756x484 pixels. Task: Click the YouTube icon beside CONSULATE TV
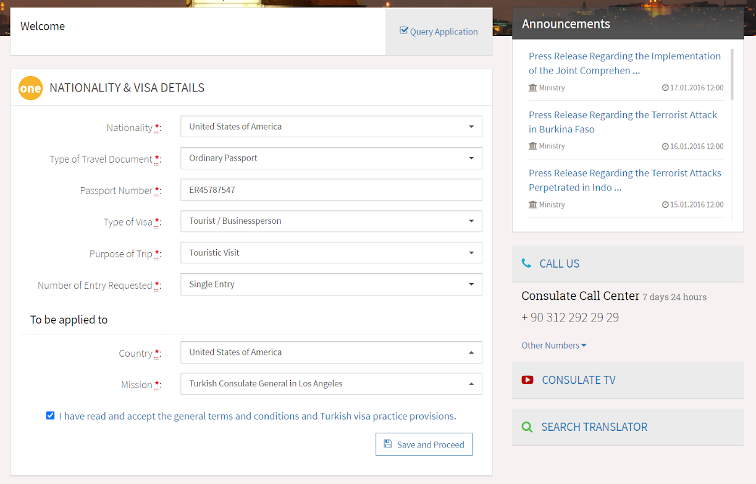(527, 380)
